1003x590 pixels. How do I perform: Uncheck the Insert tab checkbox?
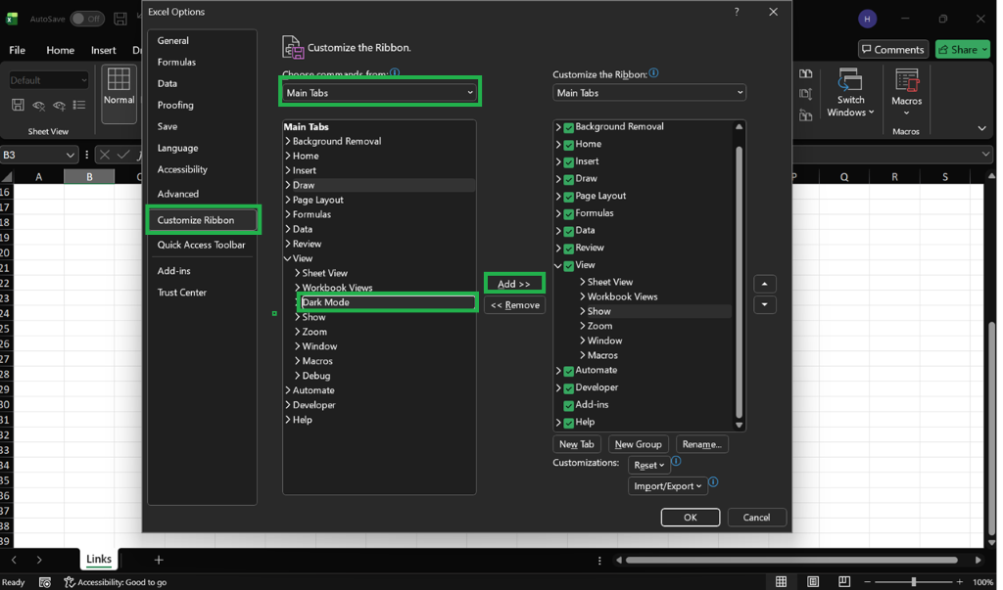[568, 161]
